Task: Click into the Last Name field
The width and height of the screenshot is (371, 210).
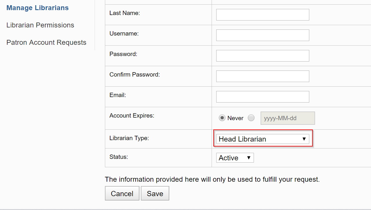Action: 262,14
